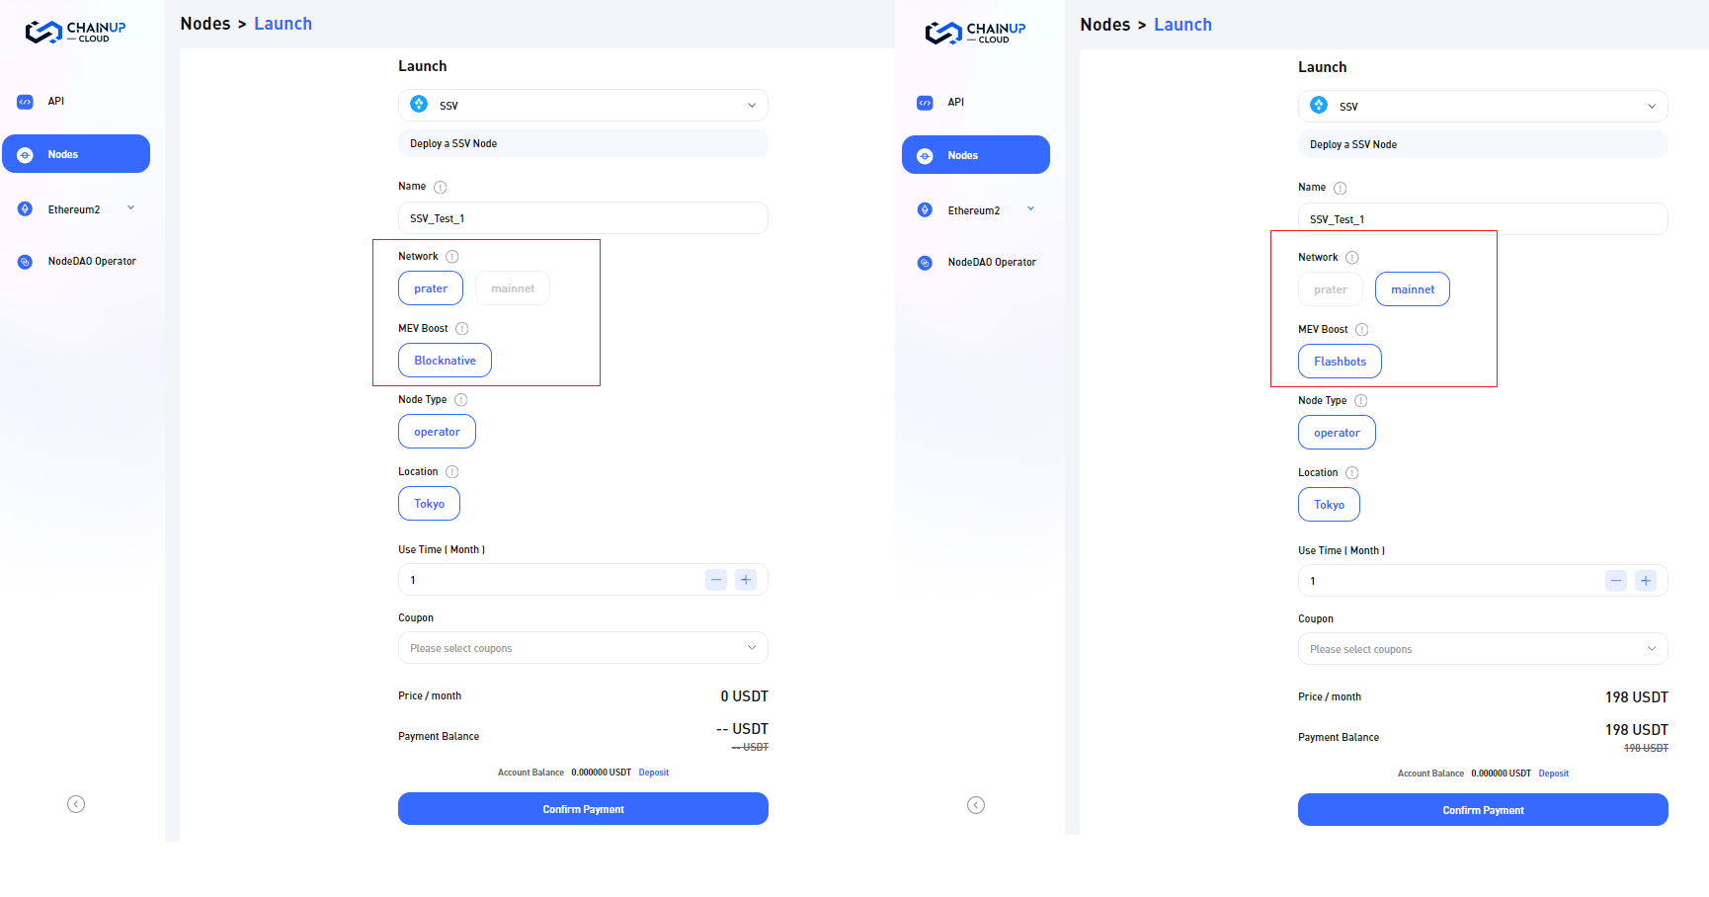The width and height of the screenshot is (1709, 897).
Task: Open the SSV node dropdown in left panel
Action: (583, 106)
